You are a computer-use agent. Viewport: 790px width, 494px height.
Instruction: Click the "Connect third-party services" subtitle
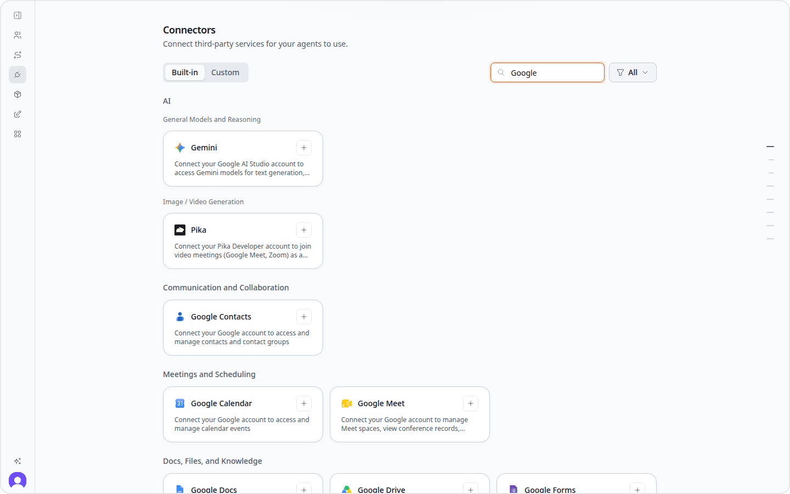[x=255, y=44]
